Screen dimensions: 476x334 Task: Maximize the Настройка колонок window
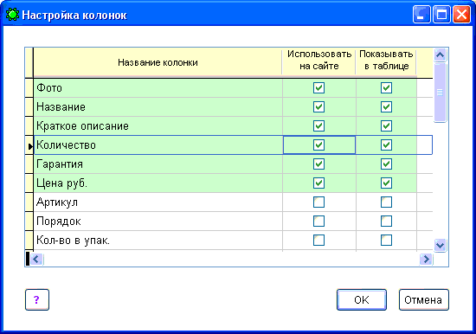[x=441, y=14]
